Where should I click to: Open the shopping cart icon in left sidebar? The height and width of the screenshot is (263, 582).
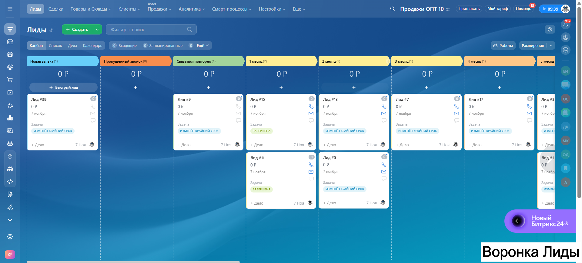(10, 80)
